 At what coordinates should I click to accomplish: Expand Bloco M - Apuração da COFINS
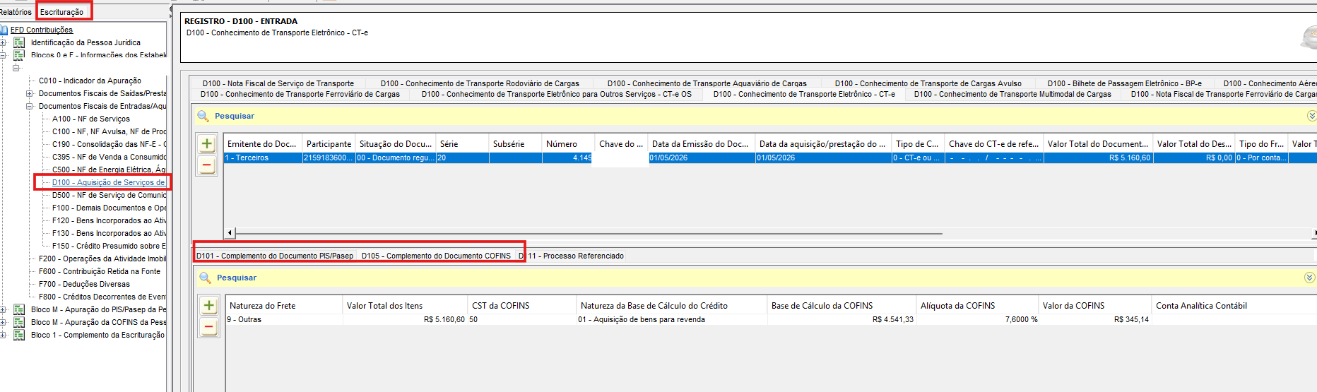pos(3,322)
